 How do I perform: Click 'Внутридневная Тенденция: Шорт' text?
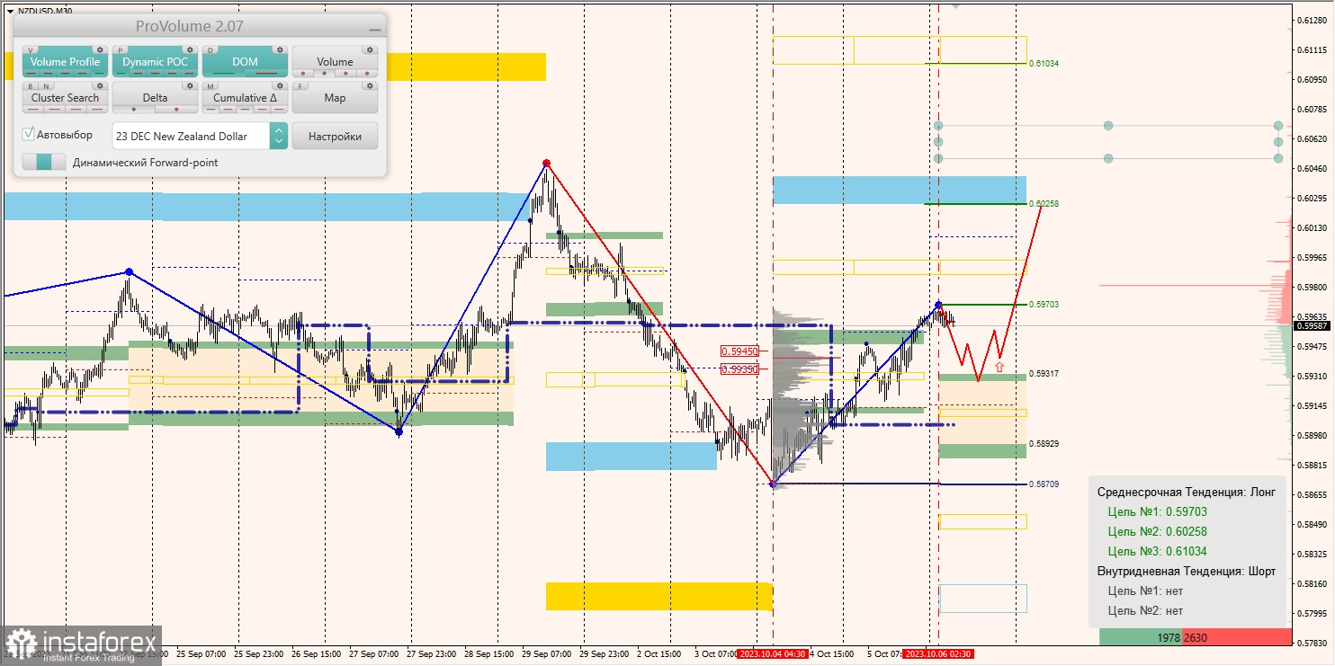1187,571
